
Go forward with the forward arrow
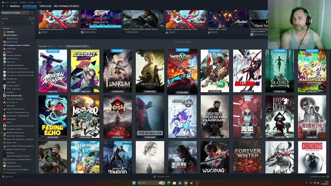(7, 6)
